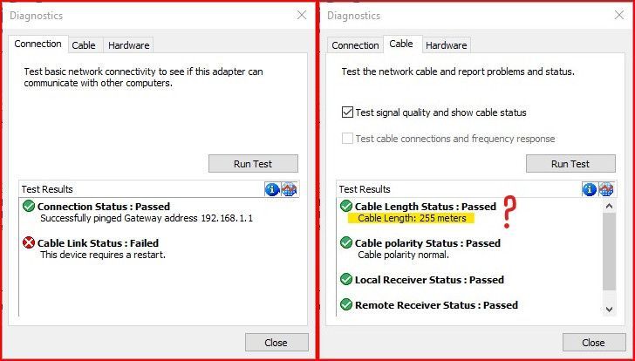Image resolution: width=635 pixels, height=361 pixels.
Task: Click the globe icon in right Test Results
Action: (x=607, y=189)
